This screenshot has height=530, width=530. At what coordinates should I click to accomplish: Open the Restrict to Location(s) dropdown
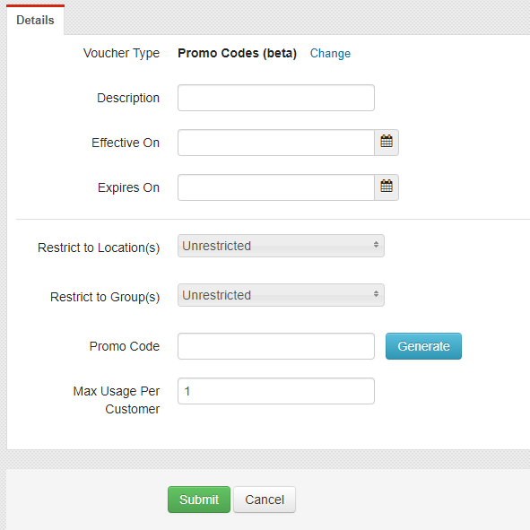point(281,246)
